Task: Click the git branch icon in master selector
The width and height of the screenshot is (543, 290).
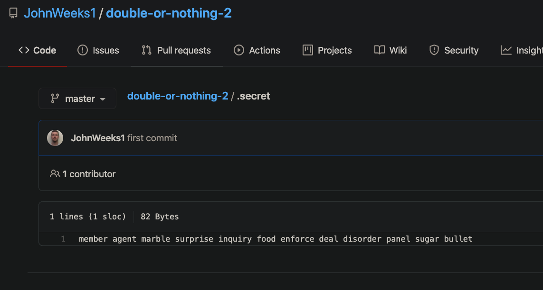Action: coord(55,99)
